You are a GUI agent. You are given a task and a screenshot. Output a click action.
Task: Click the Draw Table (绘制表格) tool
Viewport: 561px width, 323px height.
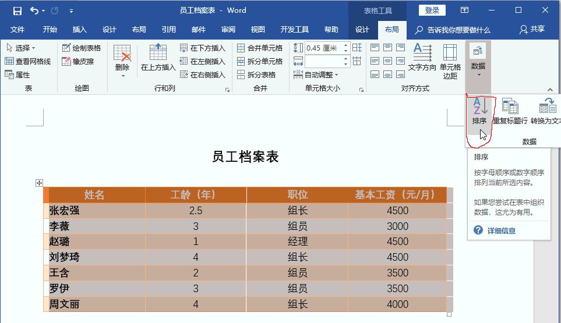pyautogui.click(x=82, y=48)
